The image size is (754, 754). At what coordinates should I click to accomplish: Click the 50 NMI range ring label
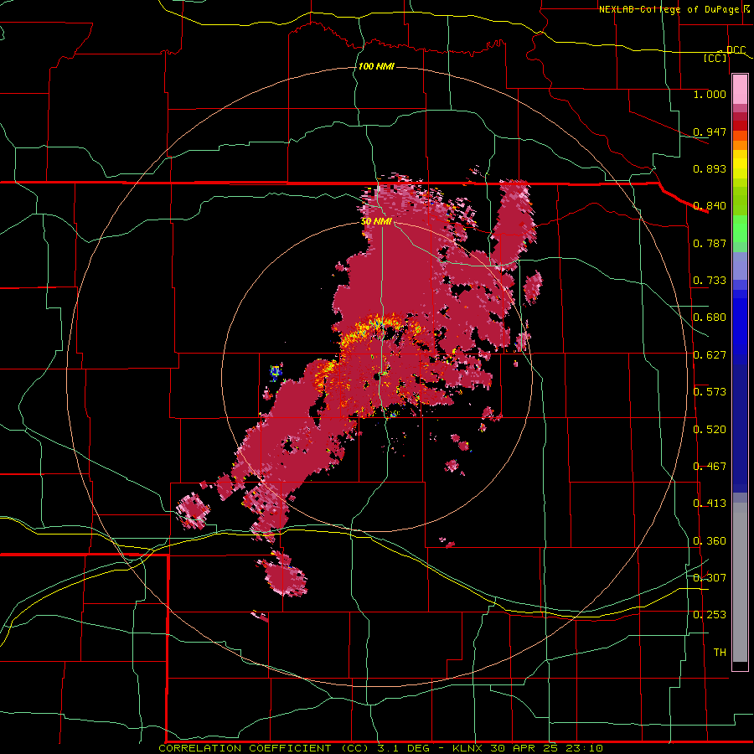click(376, 221)
